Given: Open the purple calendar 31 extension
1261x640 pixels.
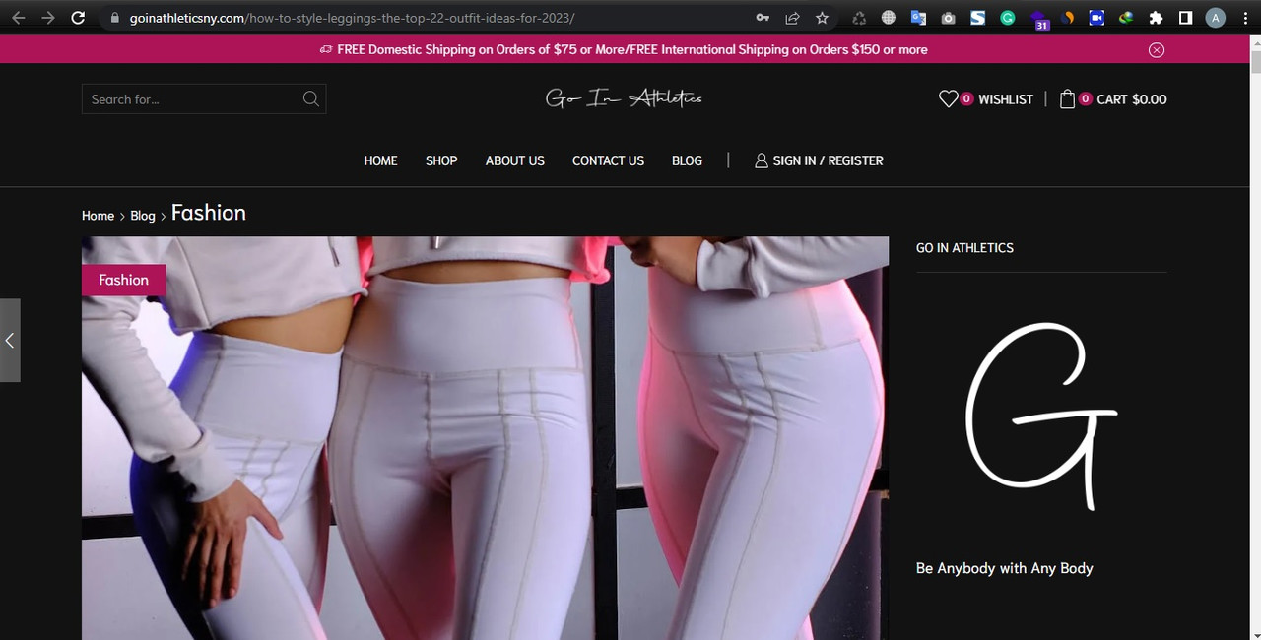Looking at the screenshot, I should 1039,20.
